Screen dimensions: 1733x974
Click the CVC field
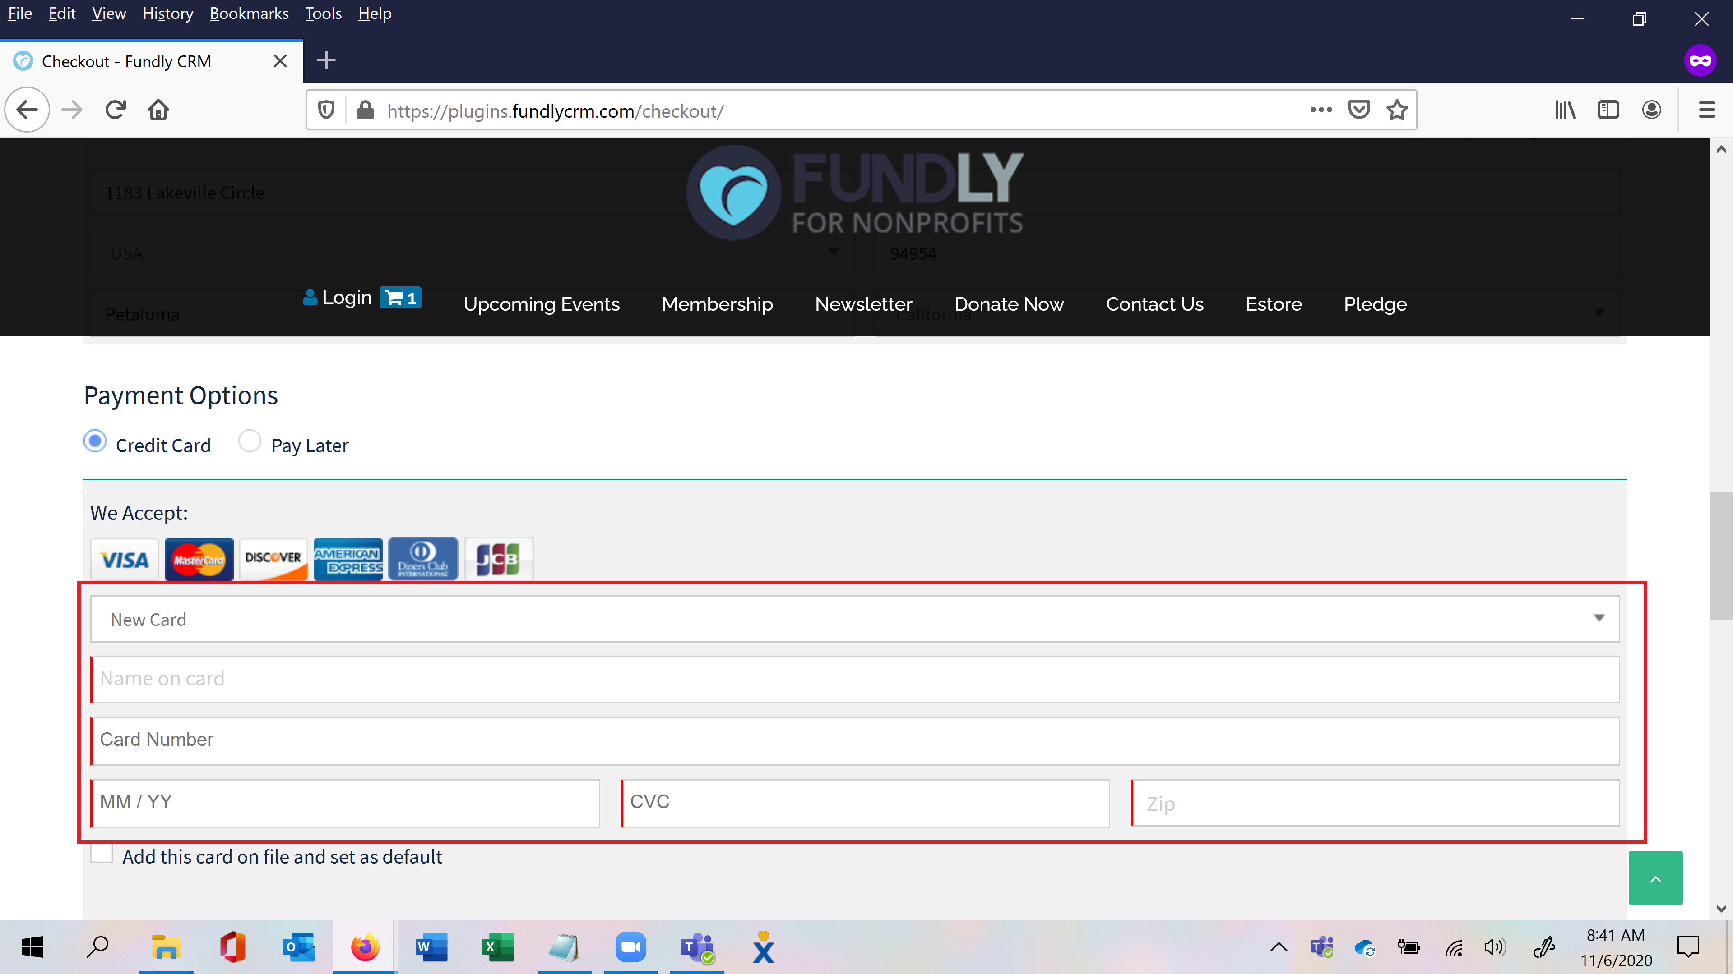pos(865,803)
